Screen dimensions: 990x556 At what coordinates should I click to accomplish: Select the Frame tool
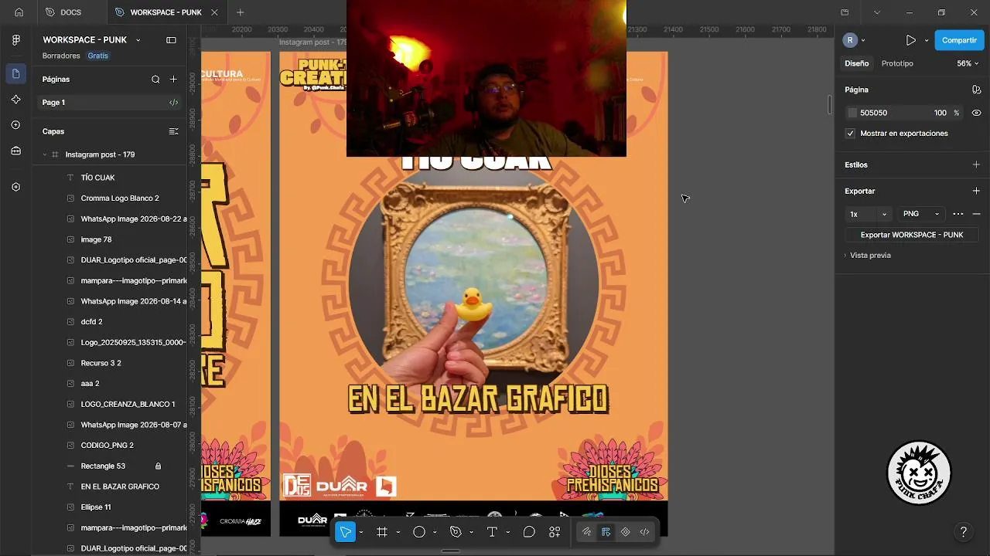(x=382, y=532)
